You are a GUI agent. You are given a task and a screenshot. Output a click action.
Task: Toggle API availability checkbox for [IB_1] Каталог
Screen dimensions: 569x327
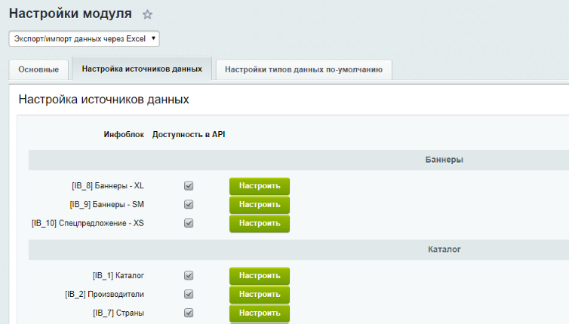[x=189, y=276]
